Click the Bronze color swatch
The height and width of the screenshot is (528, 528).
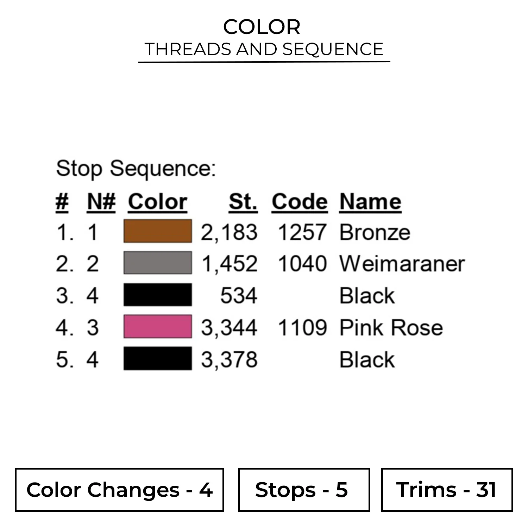pyautogui.click(x=157, y=231)
